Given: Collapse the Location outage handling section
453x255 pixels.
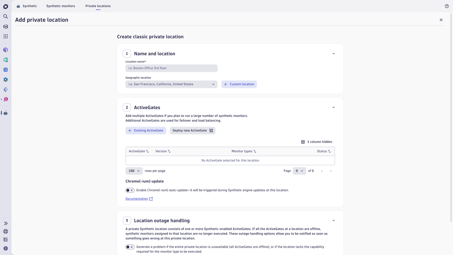Looking at the screenshot, I should click(x=334, y=220).
